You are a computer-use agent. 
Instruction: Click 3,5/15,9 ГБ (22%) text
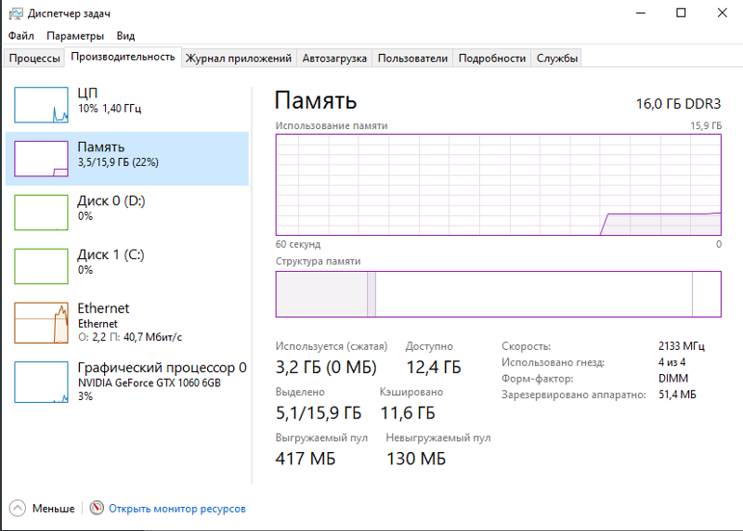(x=118, y=162)
